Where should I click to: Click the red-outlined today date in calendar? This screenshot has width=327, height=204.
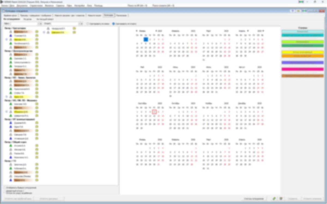pyautogui.click(x=154, y=112)
